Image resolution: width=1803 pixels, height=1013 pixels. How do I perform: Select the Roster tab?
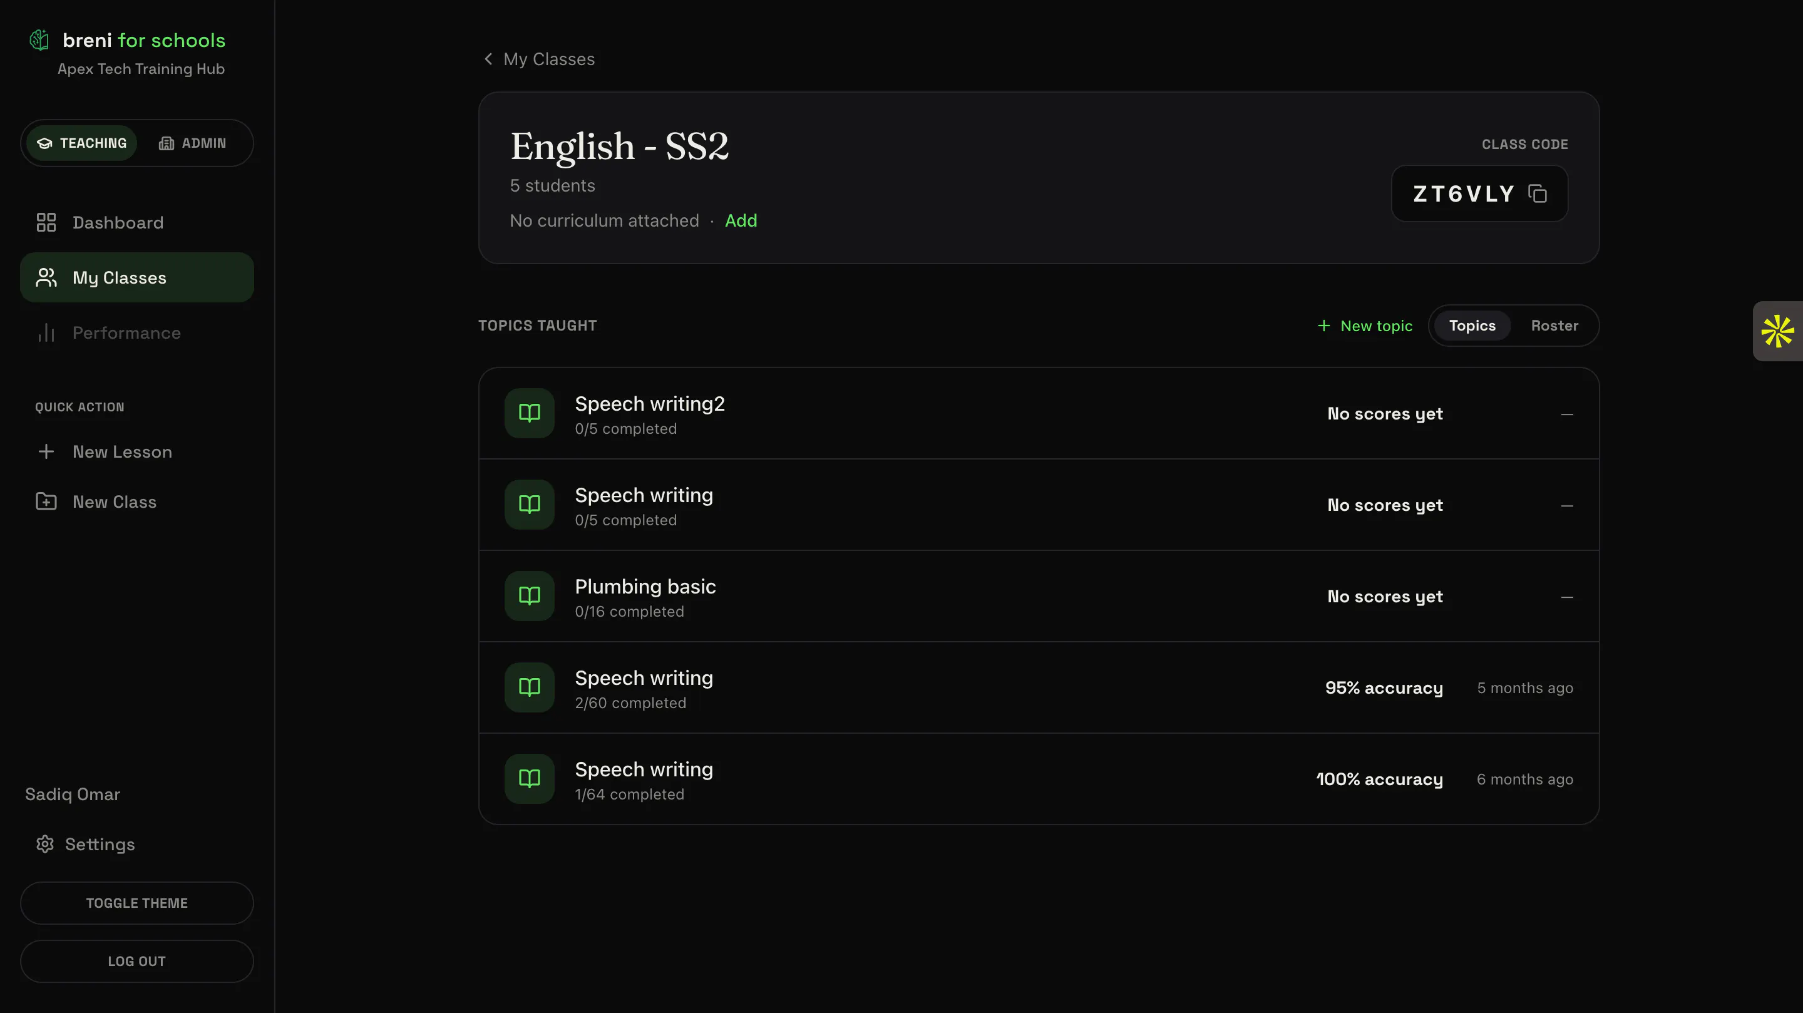(x=1554, y=326)
